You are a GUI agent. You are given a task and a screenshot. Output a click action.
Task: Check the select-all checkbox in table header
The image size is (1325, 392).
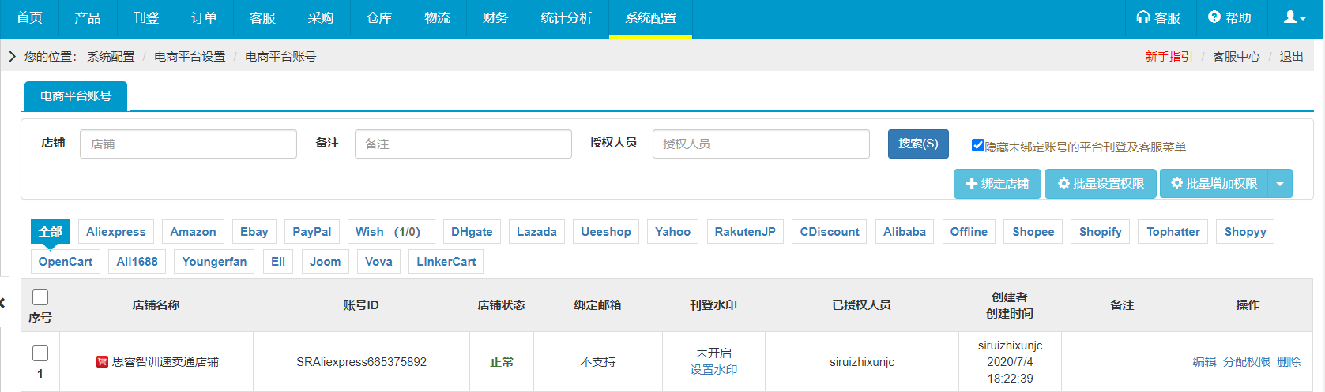(40, 297)
